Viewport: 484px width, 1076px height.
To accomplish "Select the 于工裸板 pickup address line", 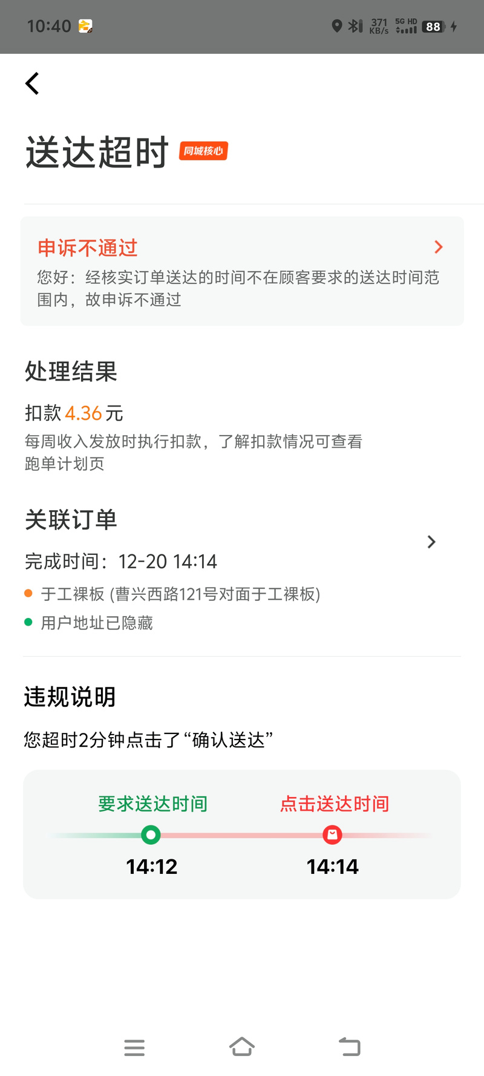I will (x=180, y=594).
